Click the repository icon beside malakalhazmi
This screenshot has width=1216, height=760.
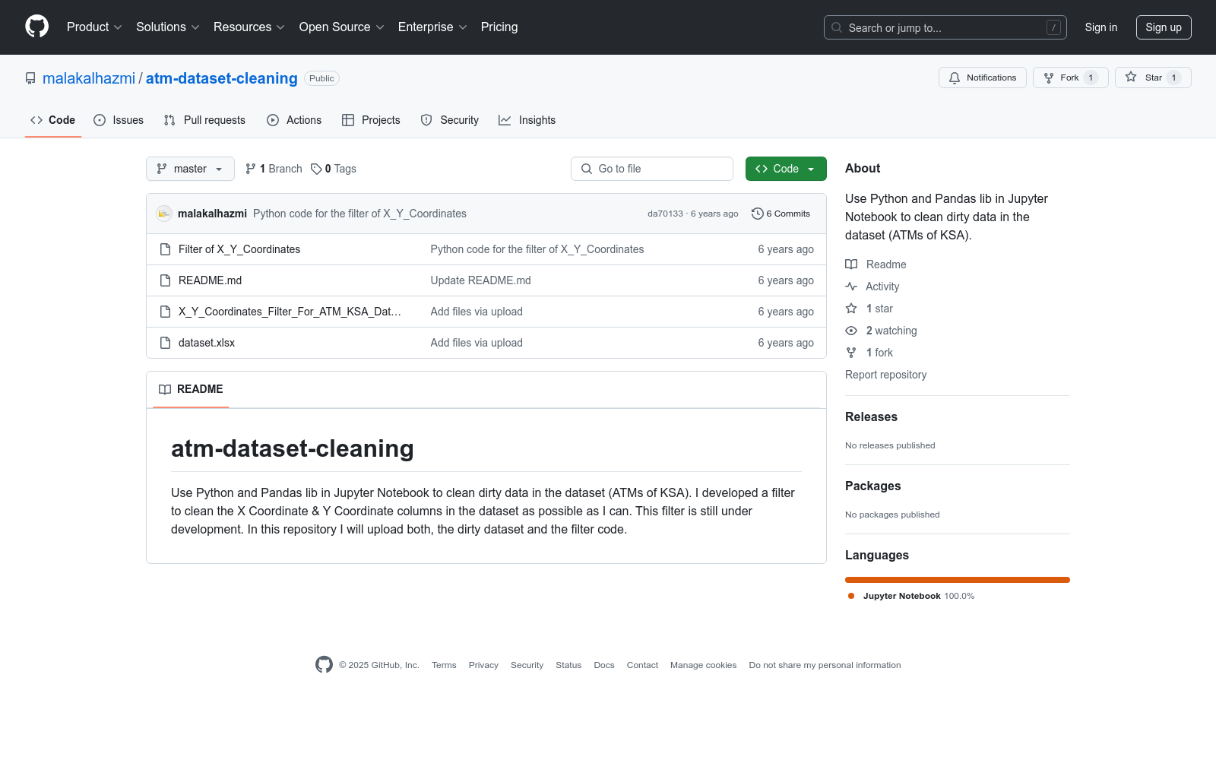pyautogui.click(x=30, y=78)
